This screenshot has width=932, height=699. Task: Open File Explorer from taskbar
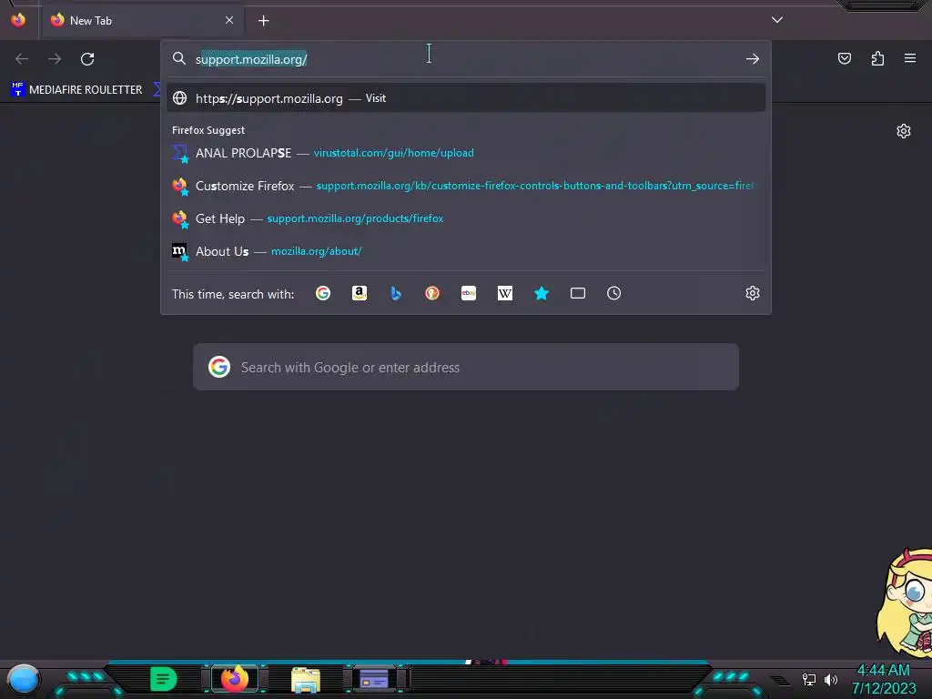(x=306, y=680)
